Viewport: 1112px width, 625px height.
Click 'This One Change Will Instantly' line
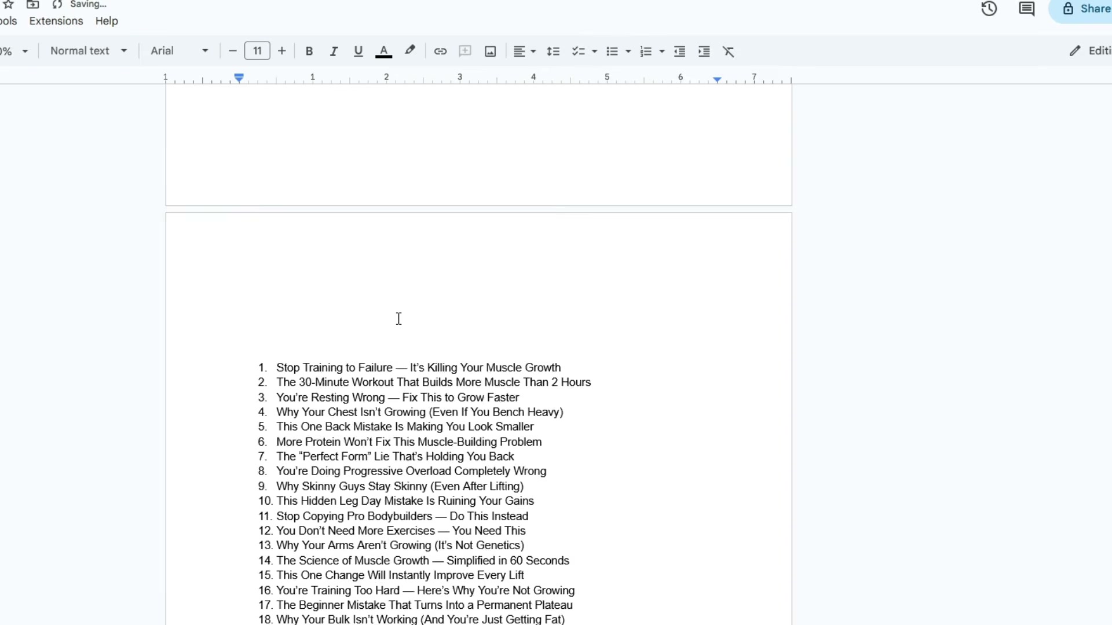[x=400, y=575]
